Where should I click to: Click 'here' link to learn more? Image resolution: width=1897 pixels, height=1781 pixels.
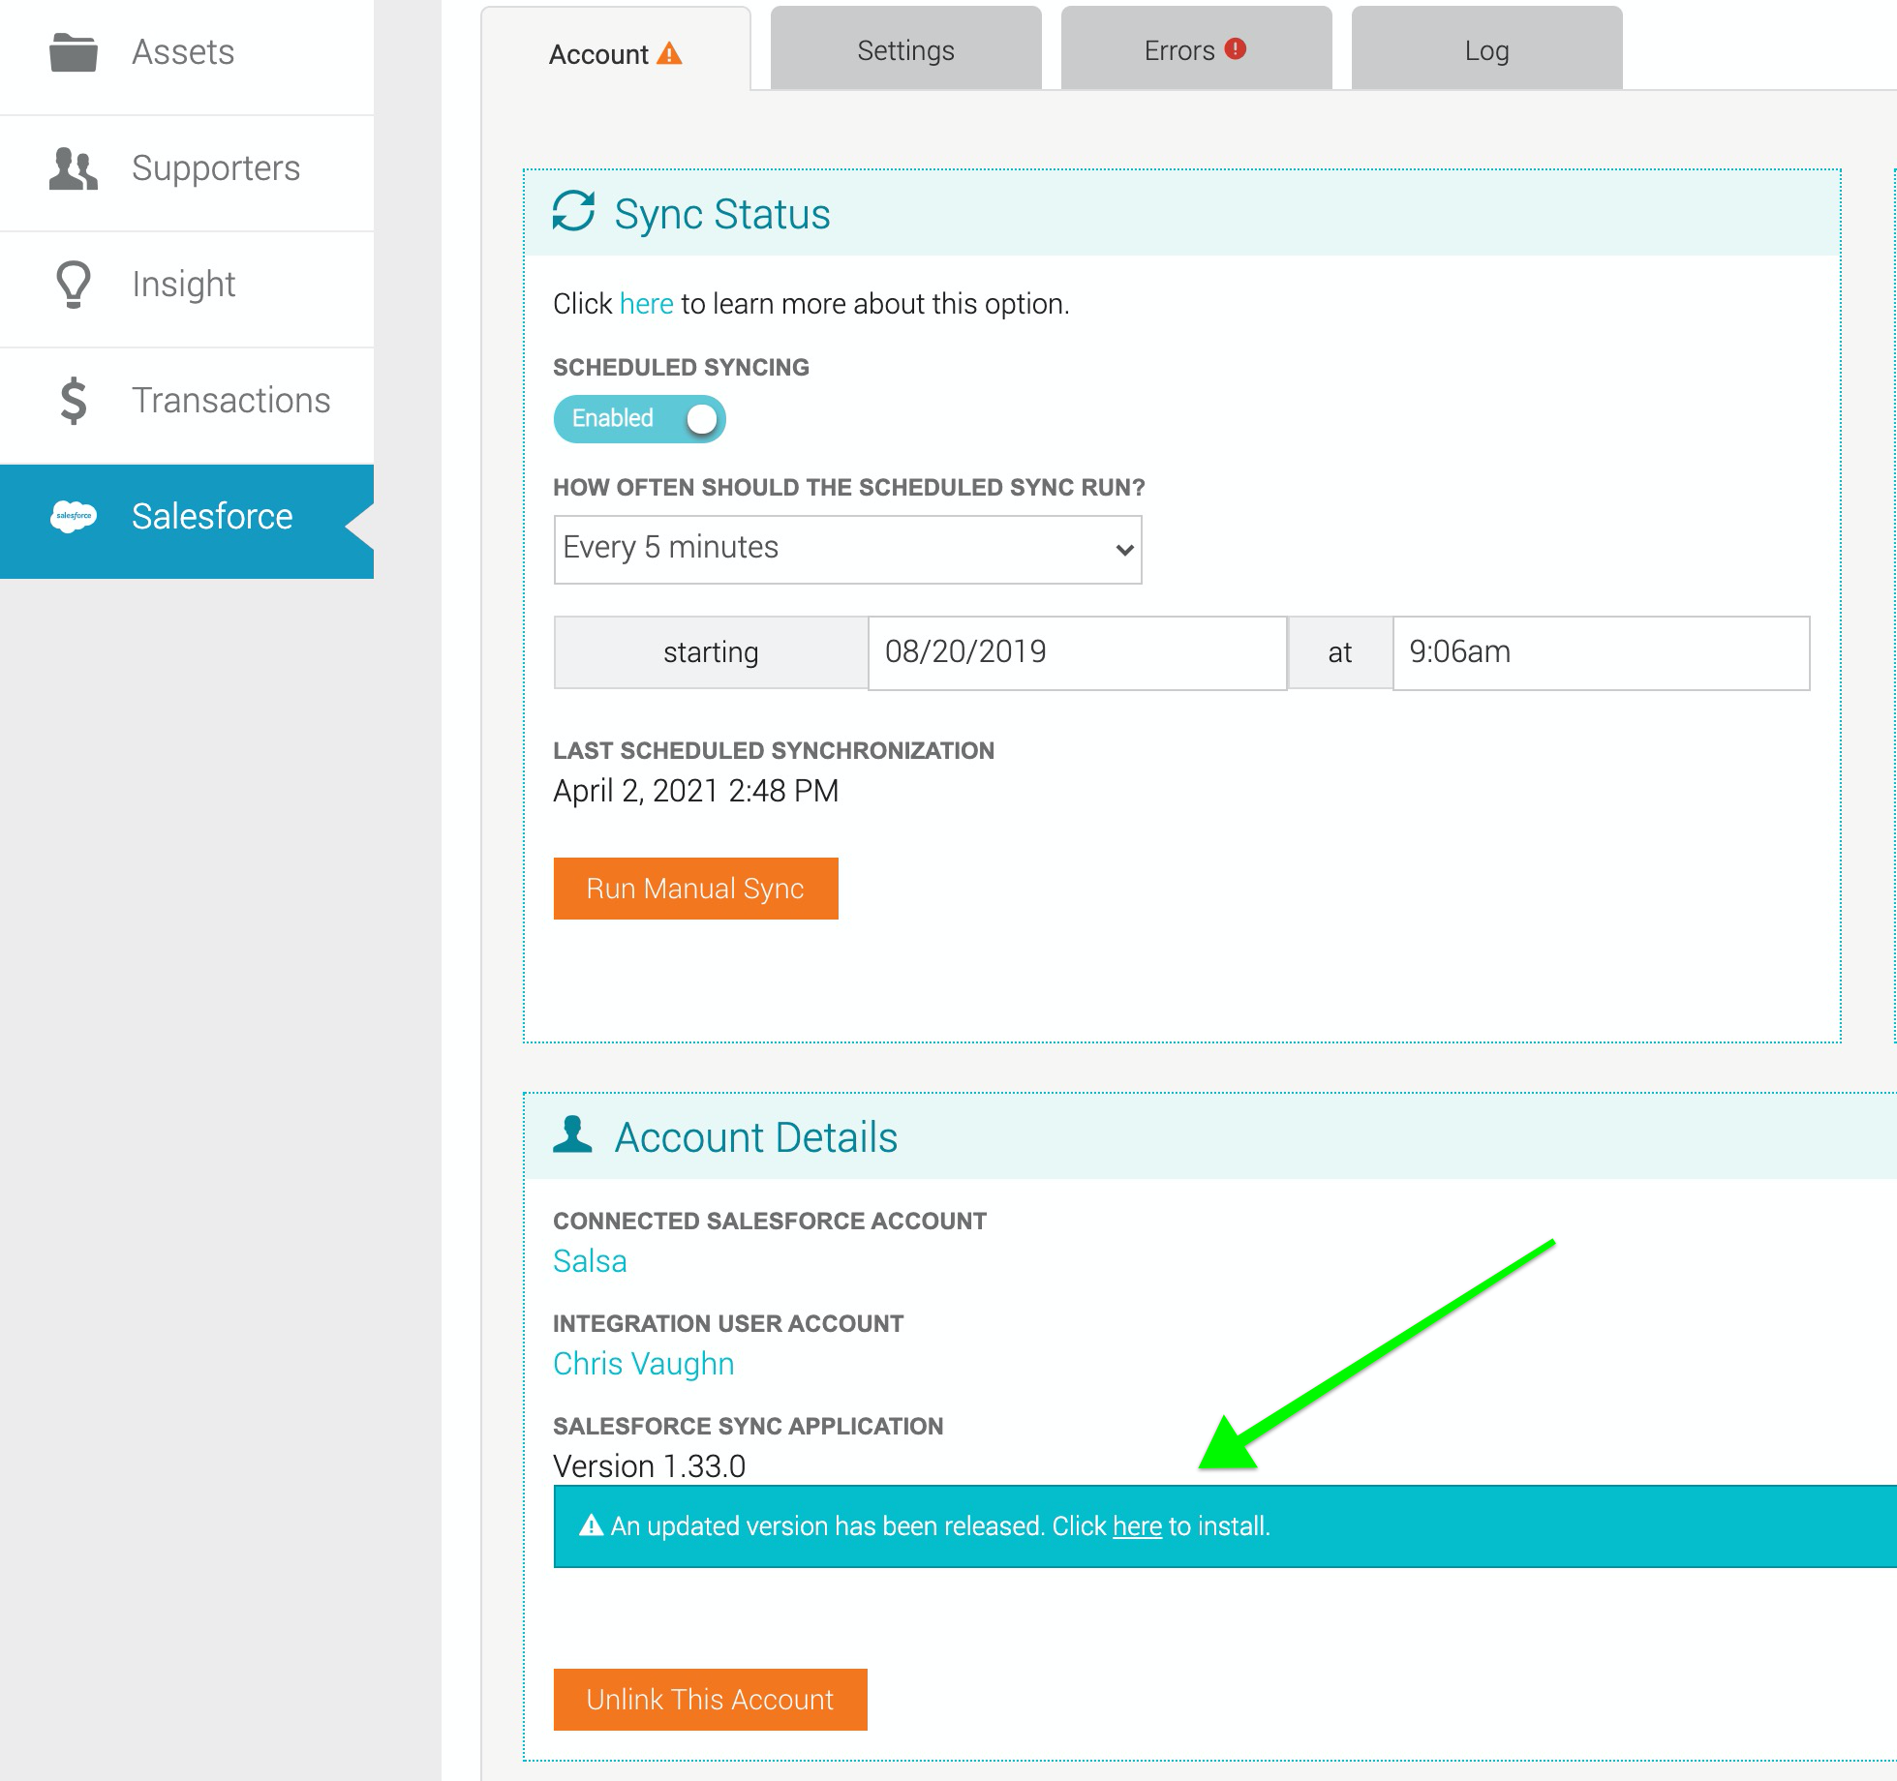coord(647,304)
